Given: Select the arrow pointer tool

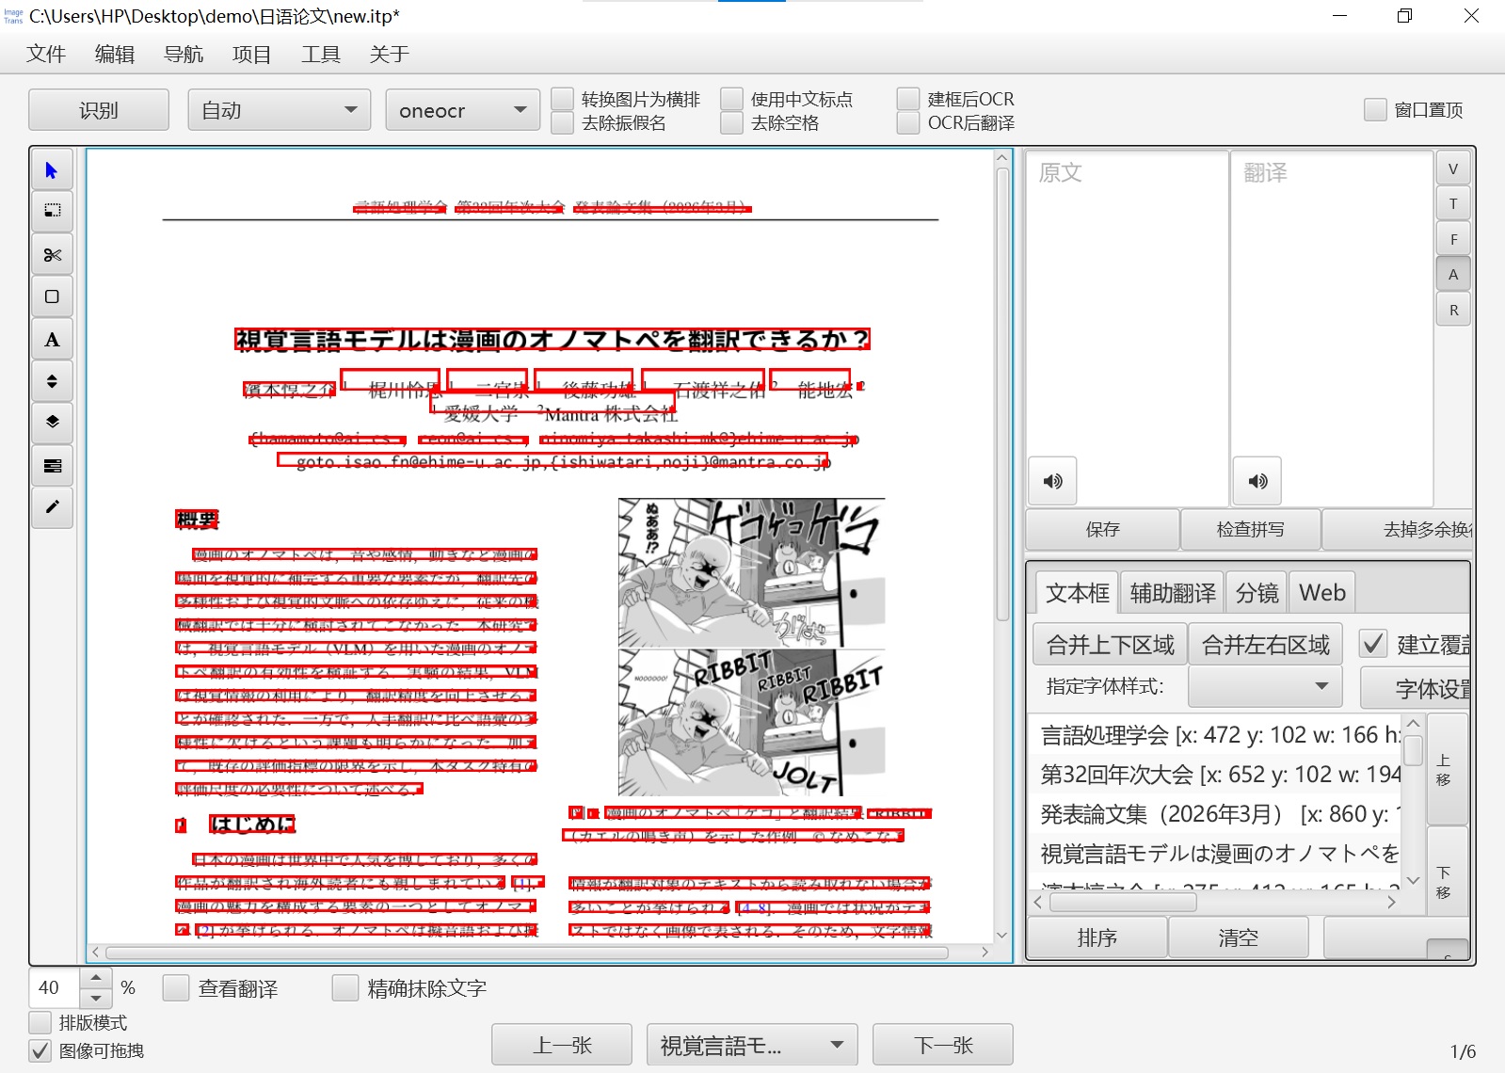Looking at the screenshot, I should pyautogui.click(x=52, y=170).
